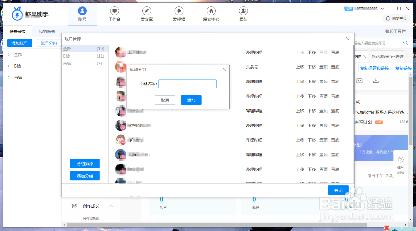The height and width of the screenshot is (231, 416).
Task: Open the envelope message icon
Action: coord(359,81)
